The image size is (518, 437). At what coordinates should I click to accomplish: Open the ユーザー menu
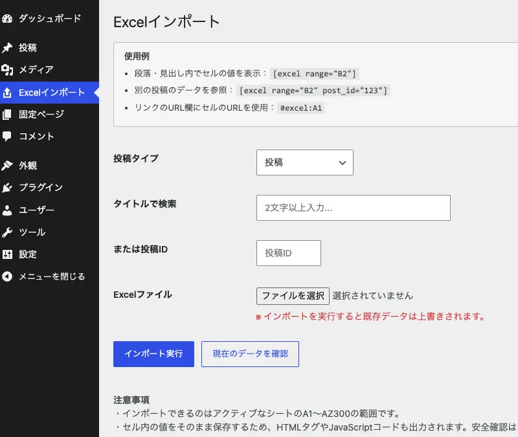tap(50, 210)
